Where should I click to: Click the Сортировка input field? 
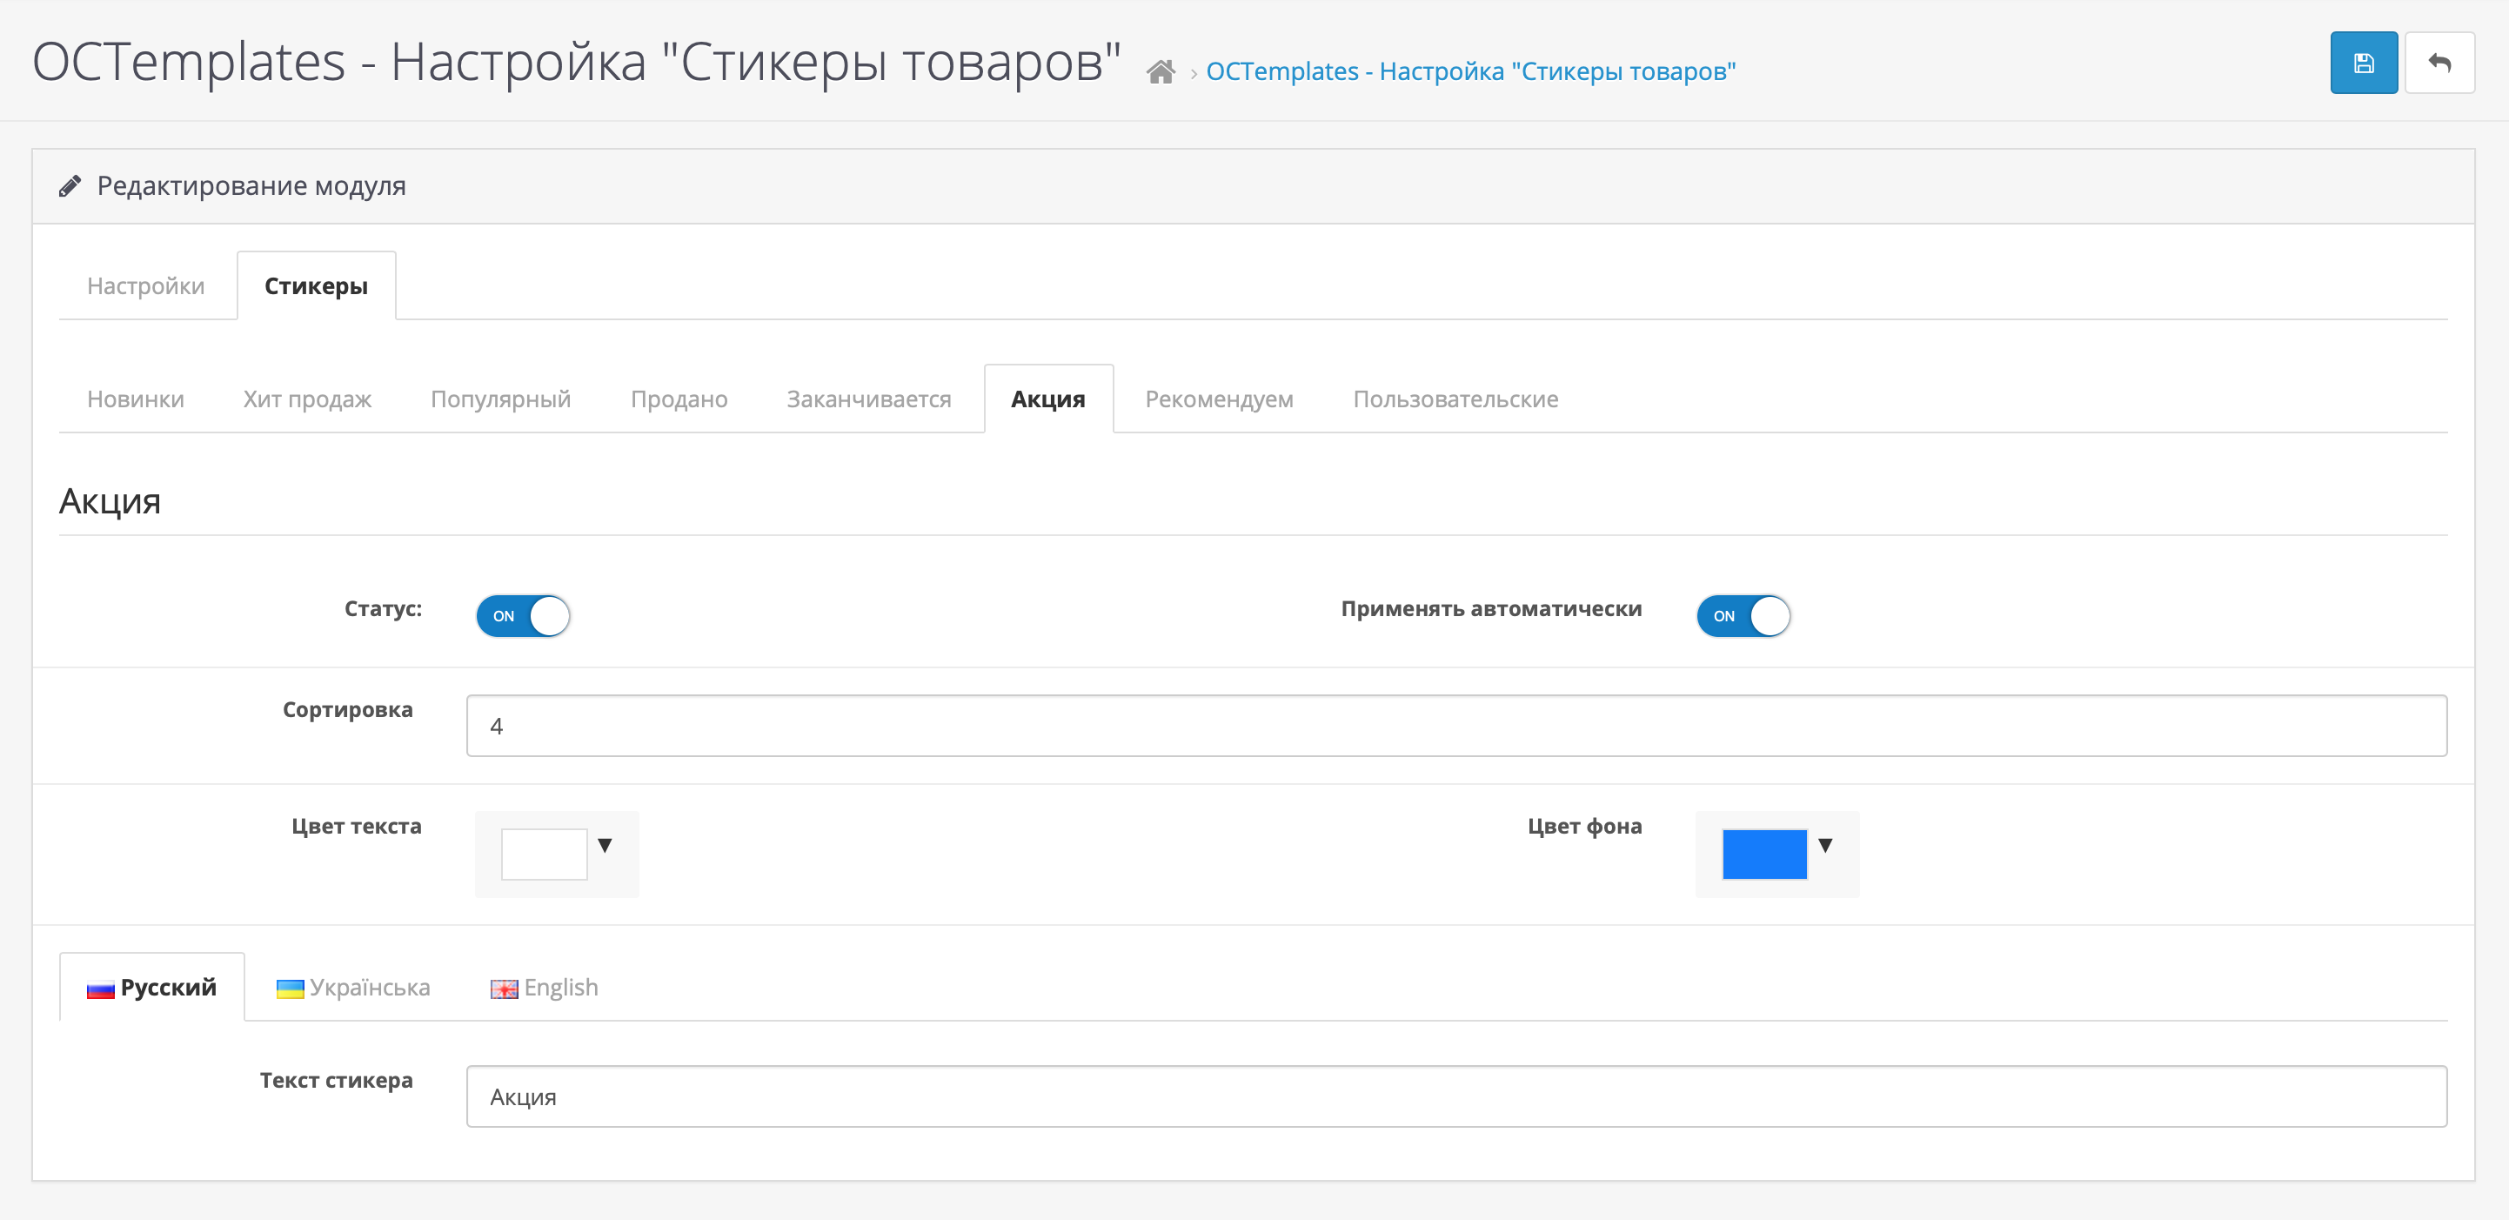pyautogui.click(x=1456, y=726)
